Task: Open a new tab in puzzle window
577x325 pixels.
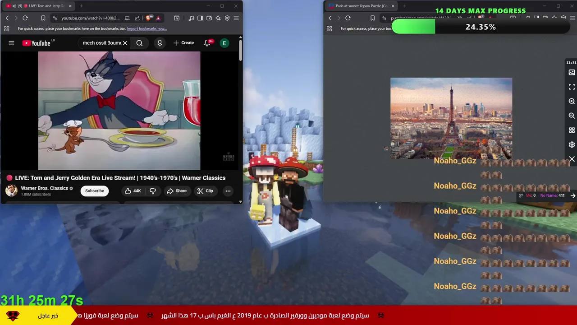Action: pyautogui.click(x=404, y=6)
